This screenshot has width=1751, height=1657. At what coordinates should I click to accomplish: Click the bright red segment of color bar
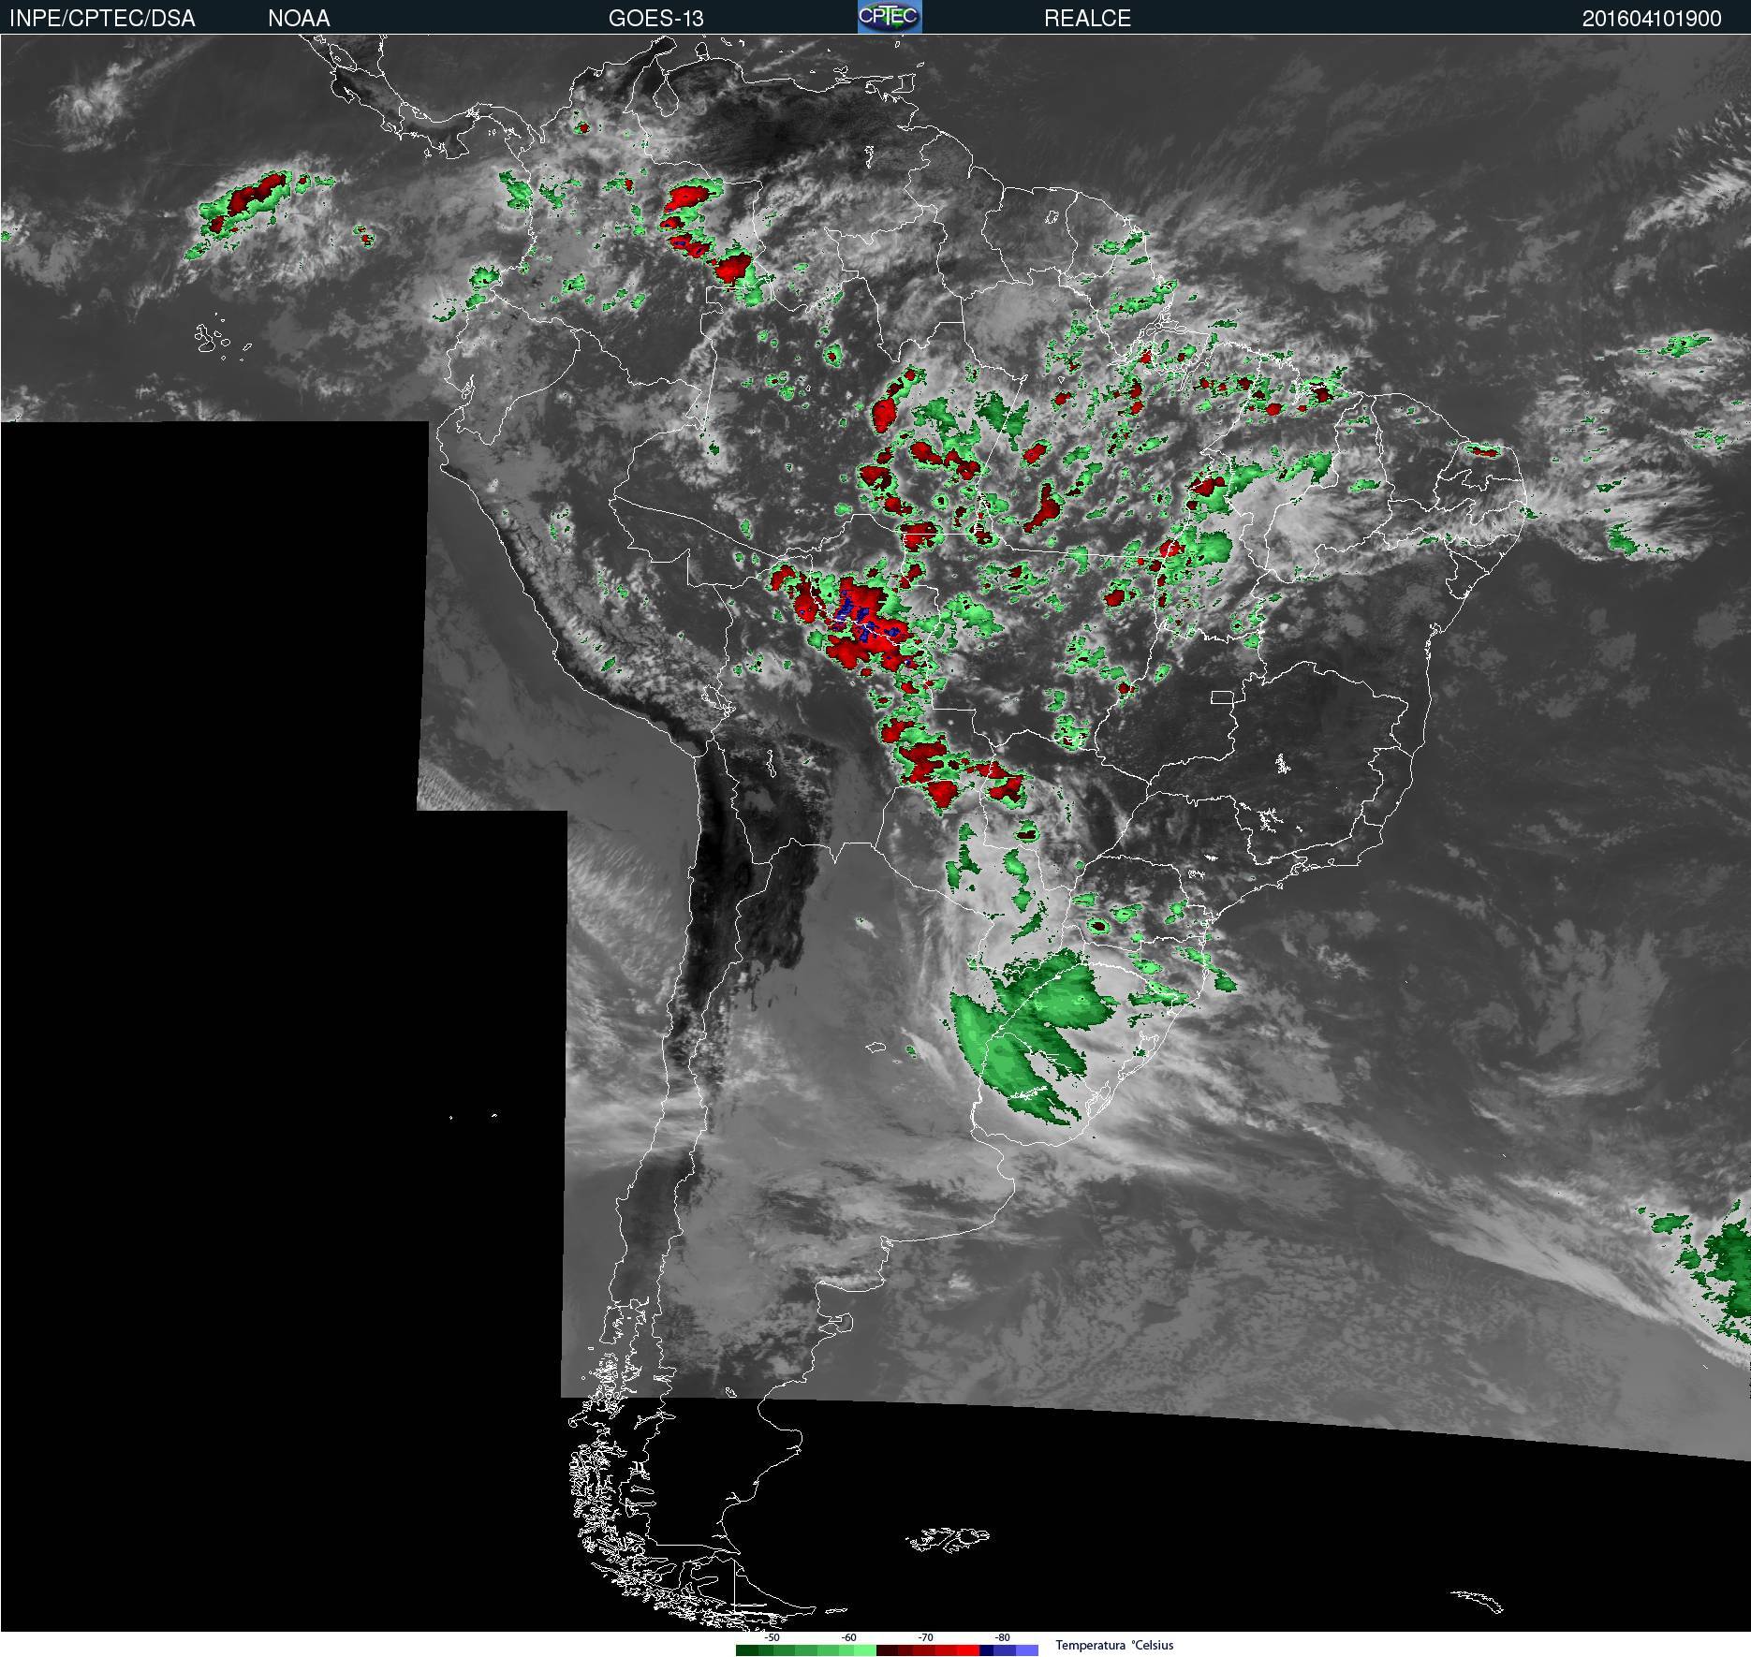point(968,1650)
